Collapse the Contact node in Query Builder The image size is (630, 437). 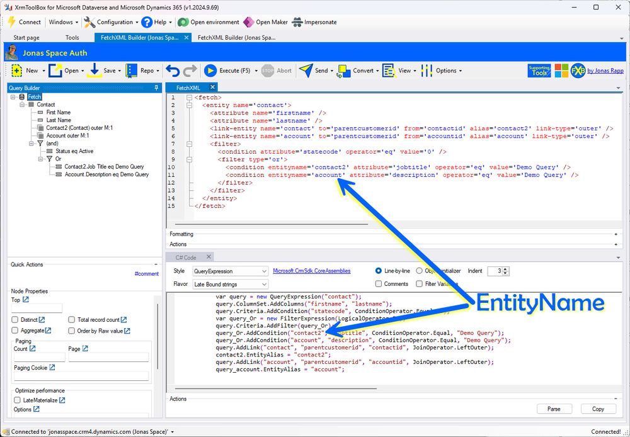click(x=23, y=105)
